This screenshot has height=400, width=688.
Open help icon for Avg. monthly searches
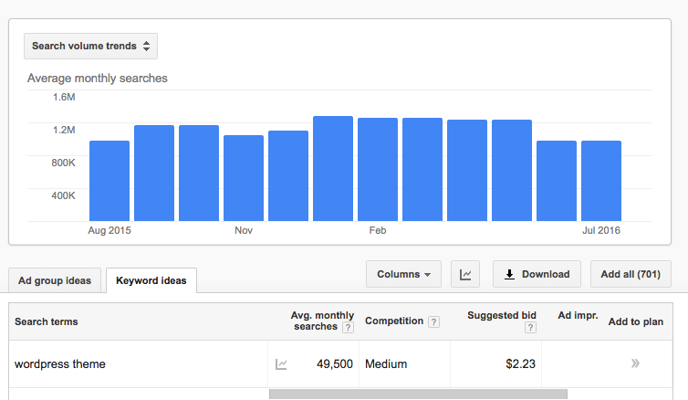click(348, 327)
